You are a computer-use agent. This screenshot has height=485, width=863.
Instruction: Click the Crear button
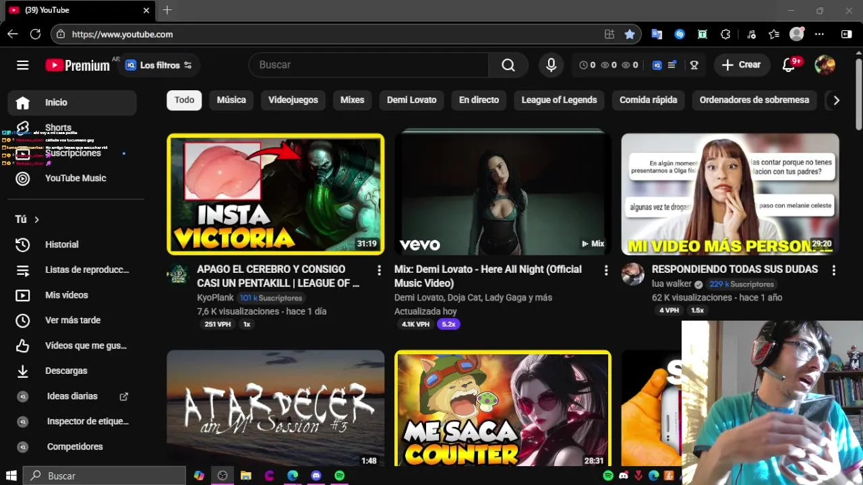(742, 65)
